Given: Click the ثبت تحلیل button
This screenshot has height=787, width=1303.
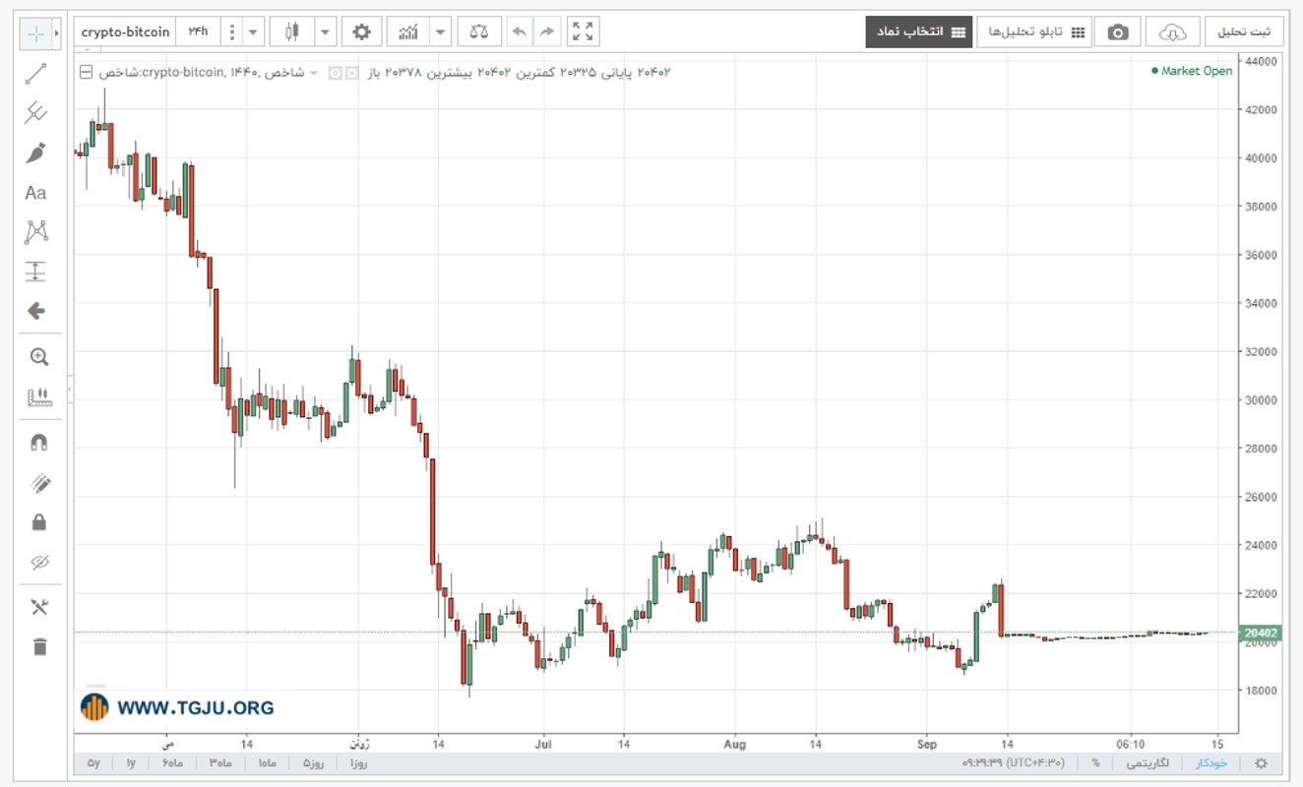Looking at the screenshot, I should click(x=1244, y=32).
